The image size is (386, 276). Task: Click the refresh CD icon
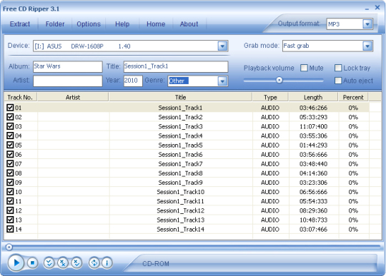coord(94,263)
